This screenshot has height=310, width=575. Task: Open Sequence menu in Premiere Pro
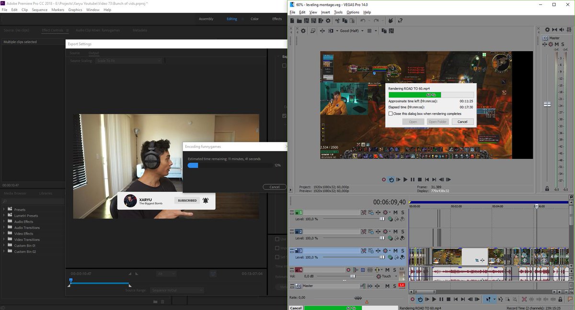40,10
